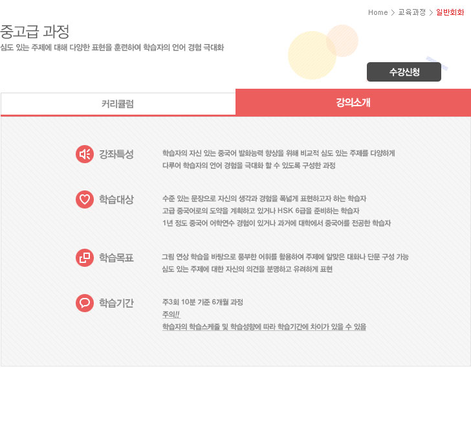Click the overlapping squares icon beside 학습목표
471x443 pixels.
tap(85, 258)
